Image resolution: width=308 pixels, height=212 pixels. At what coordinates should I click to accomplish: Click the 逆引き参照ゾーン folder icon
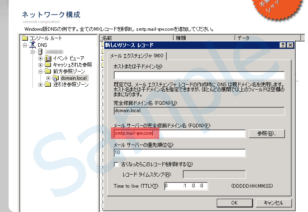tap(48, 85)
